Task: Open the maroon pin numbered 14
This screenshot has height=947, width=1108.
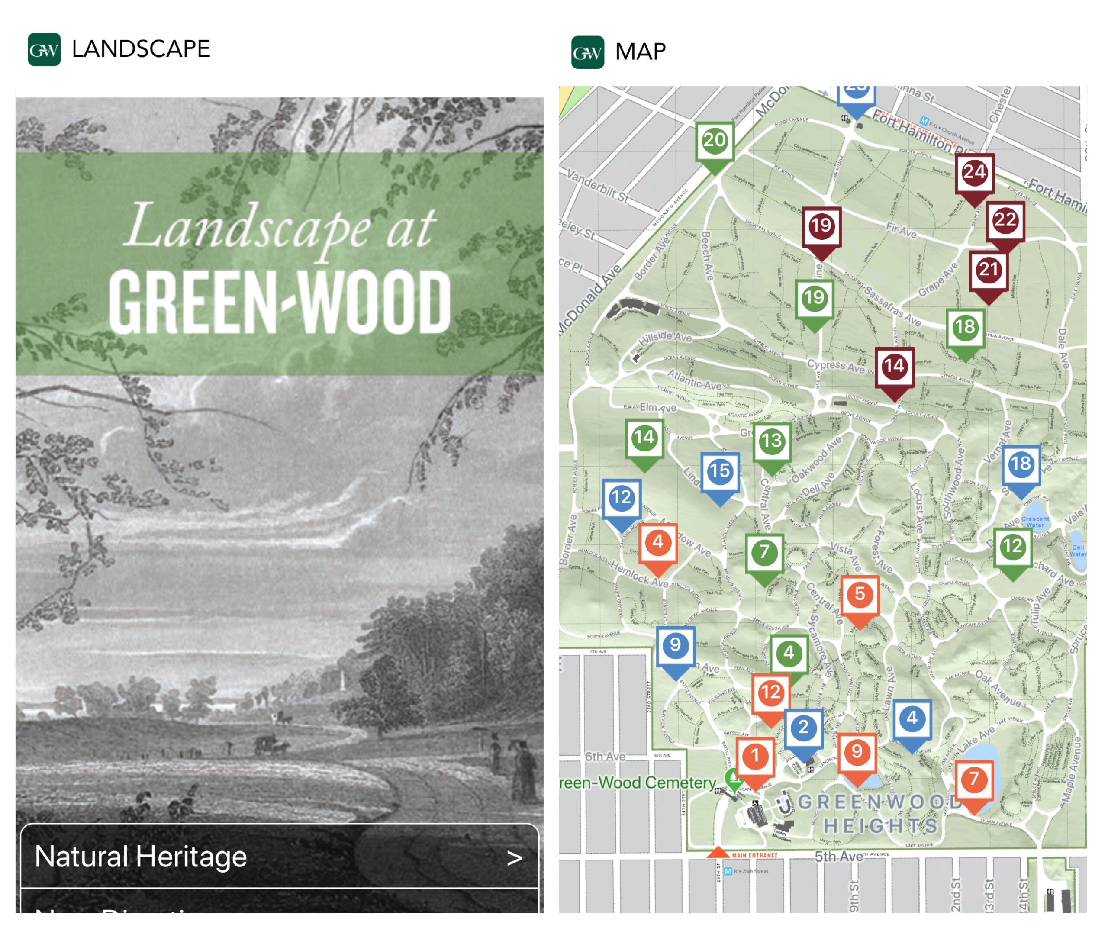Action: tap(894, 366)
